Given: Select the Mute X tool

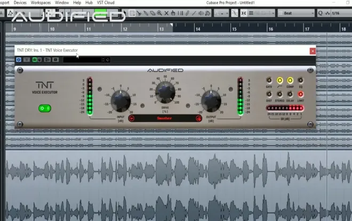Looking at the screenshot, I should 166,13.
